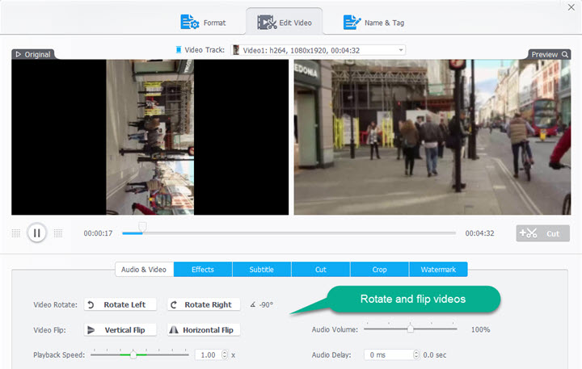The image size is (582, 369).
Task: Click the Audio Delay stepper arrows
Action: click(x=416, y=355)
